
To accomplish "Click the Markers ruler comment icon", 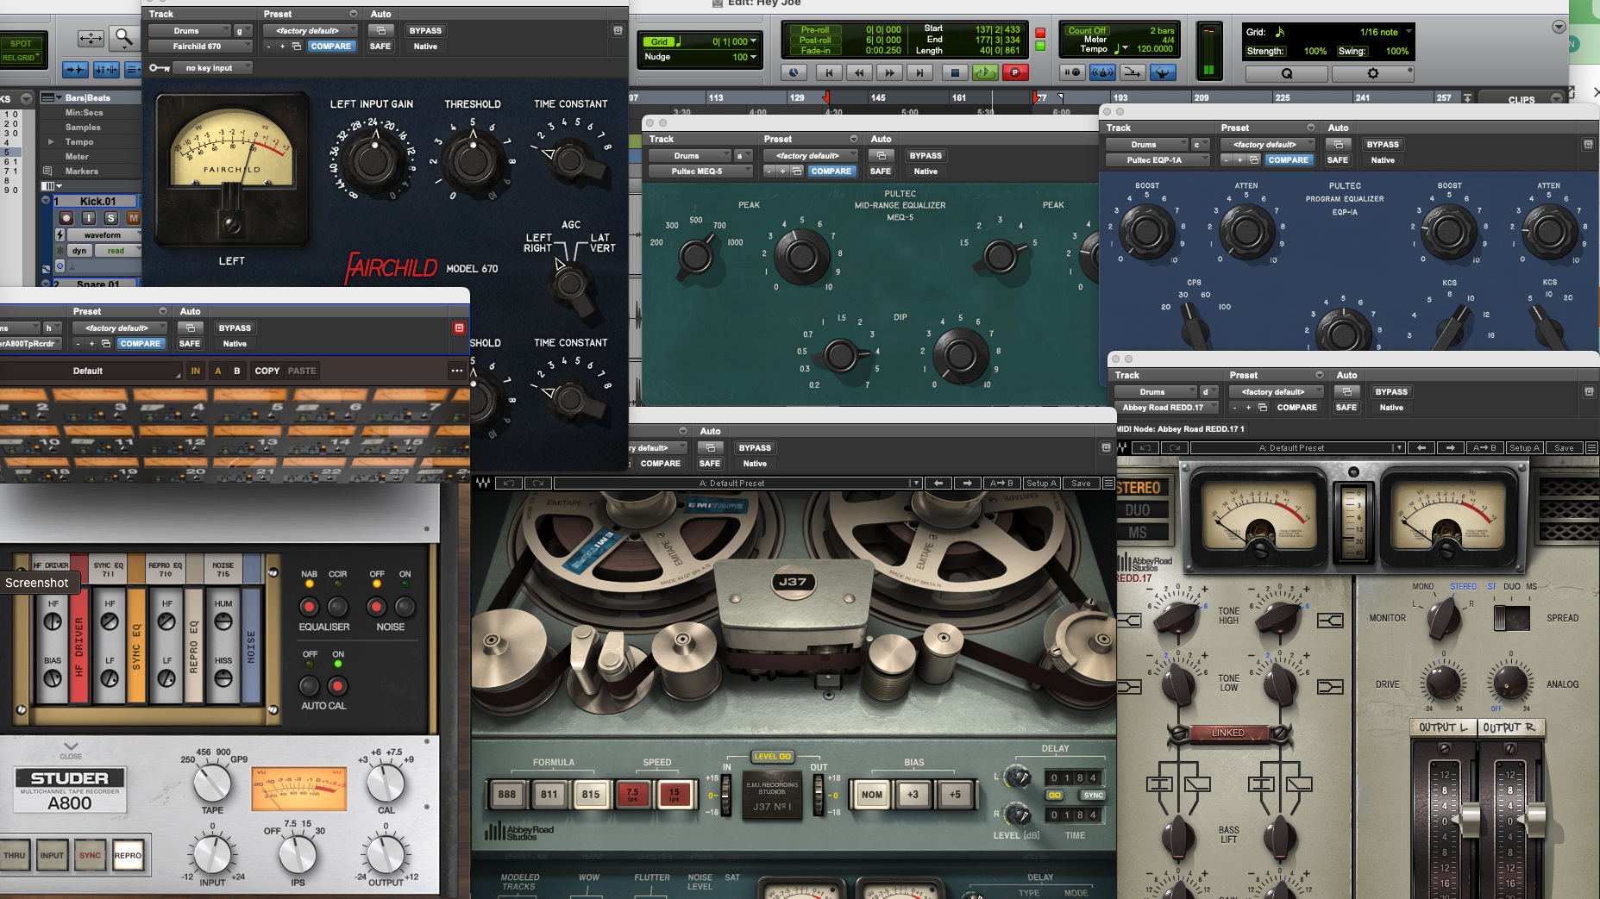I will [47, 171].
